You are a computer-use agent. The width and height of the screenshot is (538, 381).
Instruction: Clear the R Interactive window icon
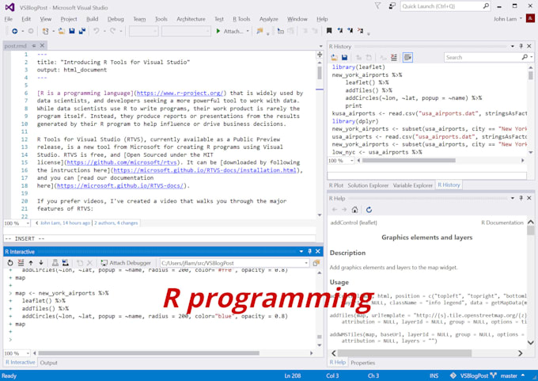click(x=21, y=263)
